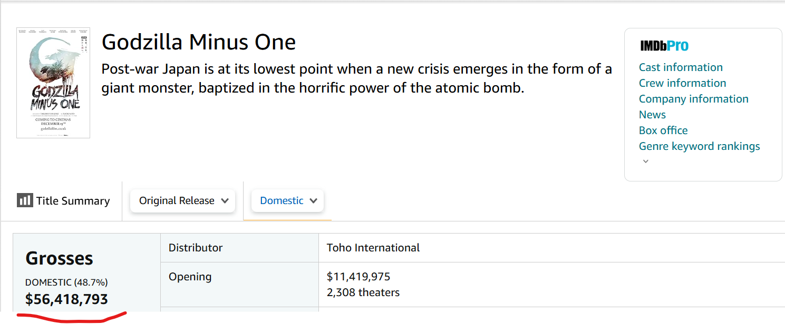
Task: Click the Godzilla Minus One title heading
Action: click(x=198, y=42)
